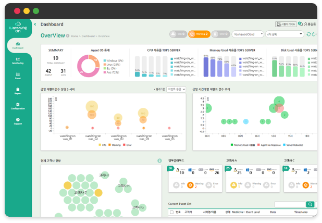This screenshot has height=223, width=322.
Task: Check the event list header checkbox
Action: point(171,213)
